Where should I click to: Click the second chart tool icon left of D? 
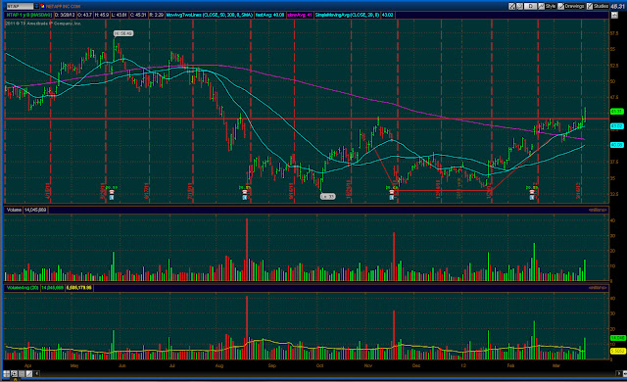pyautogui.click(x=520, y=6)
